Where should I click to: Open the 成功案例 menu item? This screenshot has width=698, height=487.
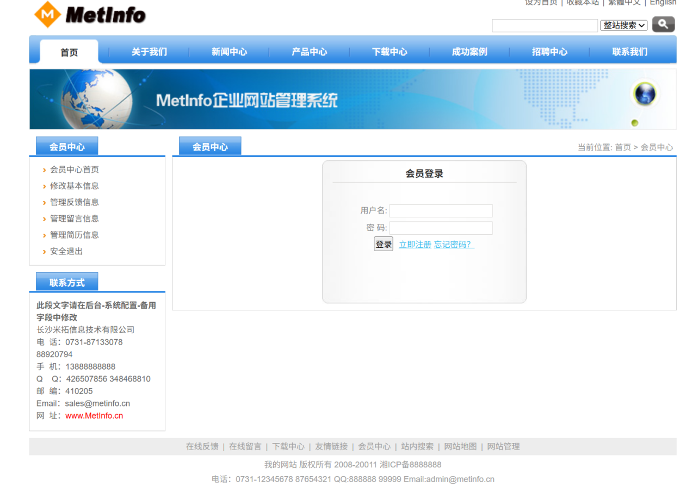click(470, 52)
